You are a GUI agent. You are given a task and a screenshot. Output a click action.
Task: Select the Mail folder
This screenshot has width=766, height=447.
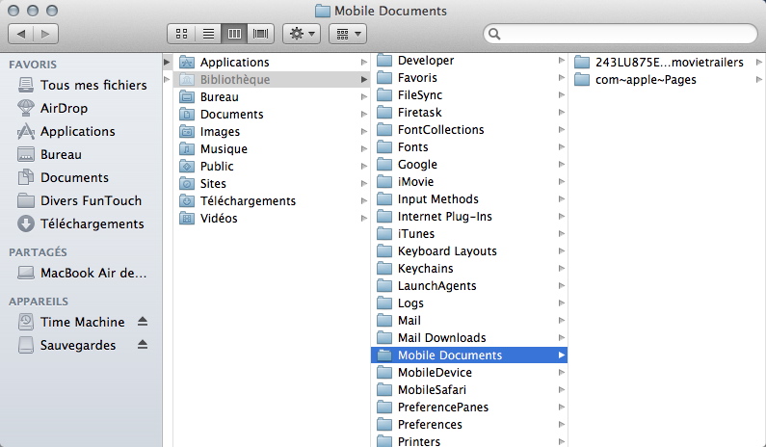(469, 321)
